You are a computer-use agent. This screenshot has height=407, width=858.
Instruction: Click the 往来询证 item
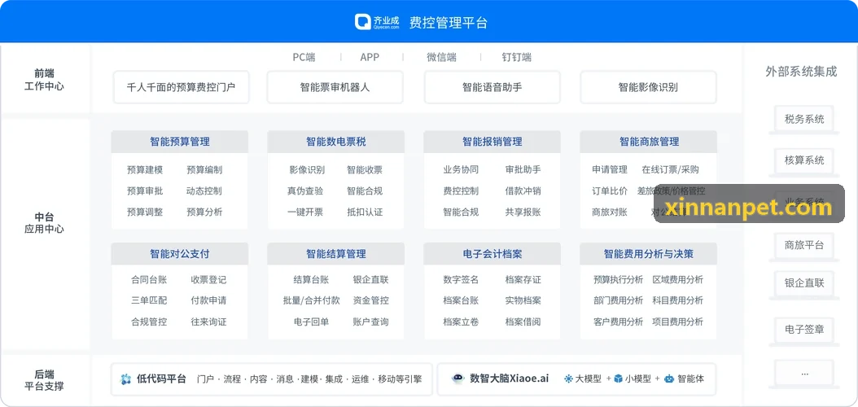pyautogui.click(x=208, y=322)
